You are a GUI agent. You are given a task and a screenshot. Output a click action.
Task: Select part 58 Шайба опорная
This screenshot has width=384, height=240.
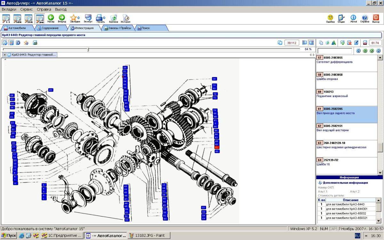pyautogui.click(x=347, y=81)
